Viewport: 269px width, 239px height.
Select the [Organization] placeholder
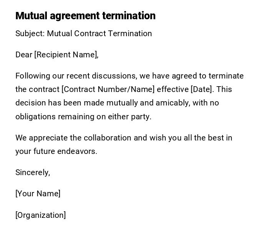(x=40, y=215)
